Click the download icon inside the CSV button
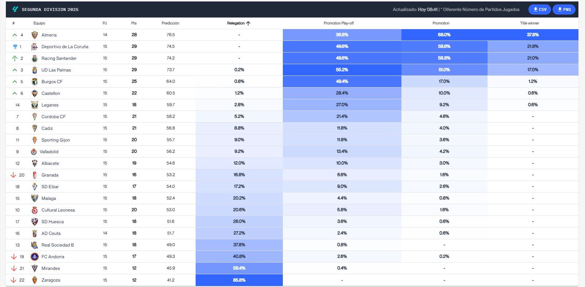This screenshot has width=585, height=287. pyautogui.click(x=535, y=9)
